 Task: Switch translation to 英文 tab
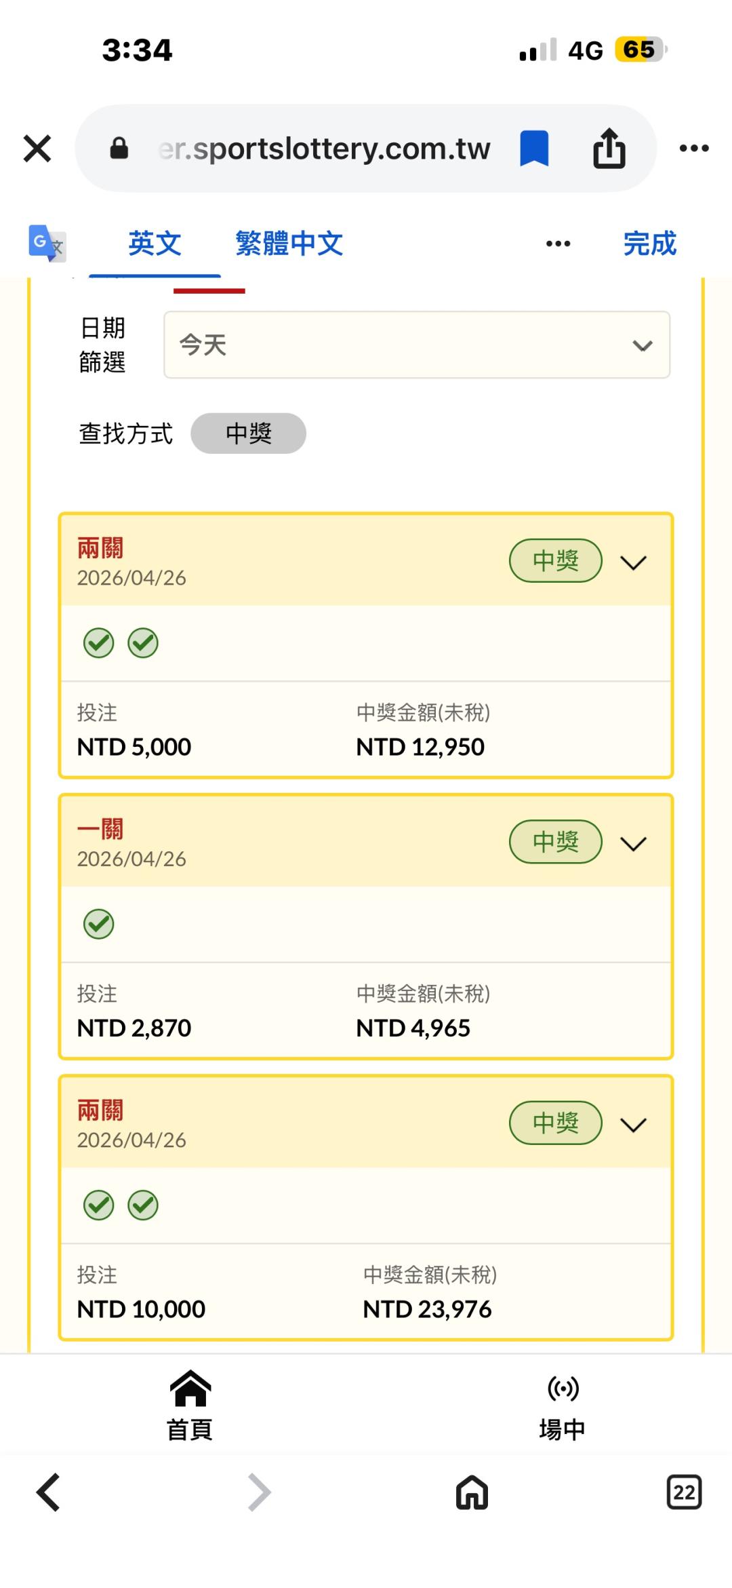coord(155,244)
